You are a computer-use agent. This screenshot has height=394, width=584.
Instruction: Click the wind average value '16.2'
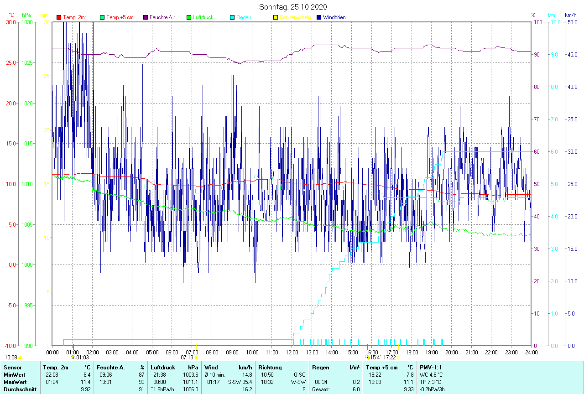point(247,389)
